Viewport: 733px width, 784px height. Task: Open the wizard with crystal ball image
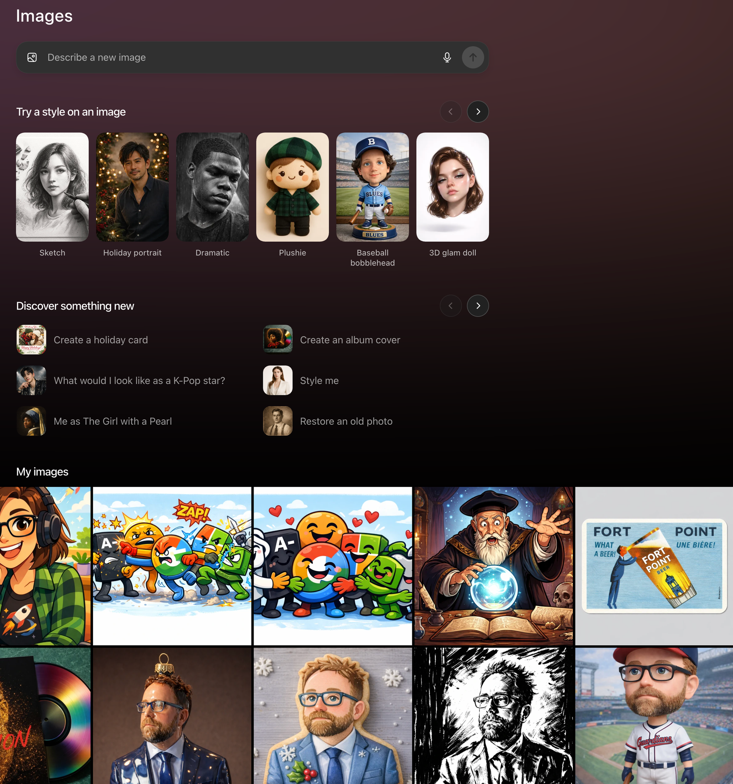493,565
